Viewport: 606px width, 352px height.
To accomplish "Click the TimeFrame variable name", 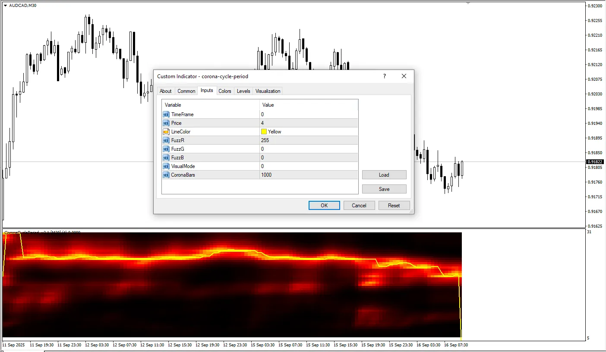I will point(182,114).
